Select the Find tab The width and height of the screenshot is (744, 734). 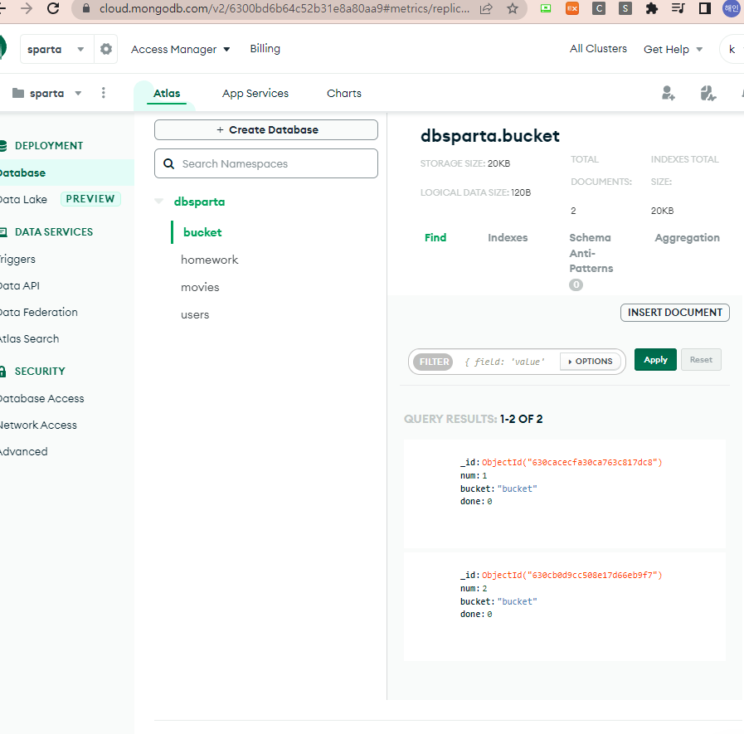(435, 237)
